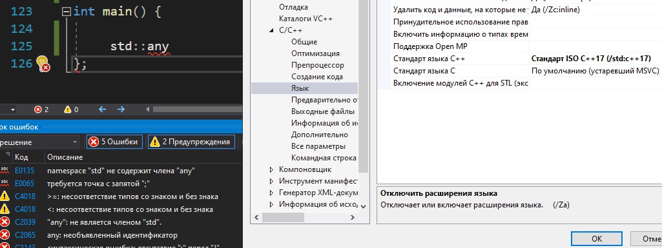Viewport: 662px width, 248px height.
Task: Open error code link E0135
Action: 25,171
